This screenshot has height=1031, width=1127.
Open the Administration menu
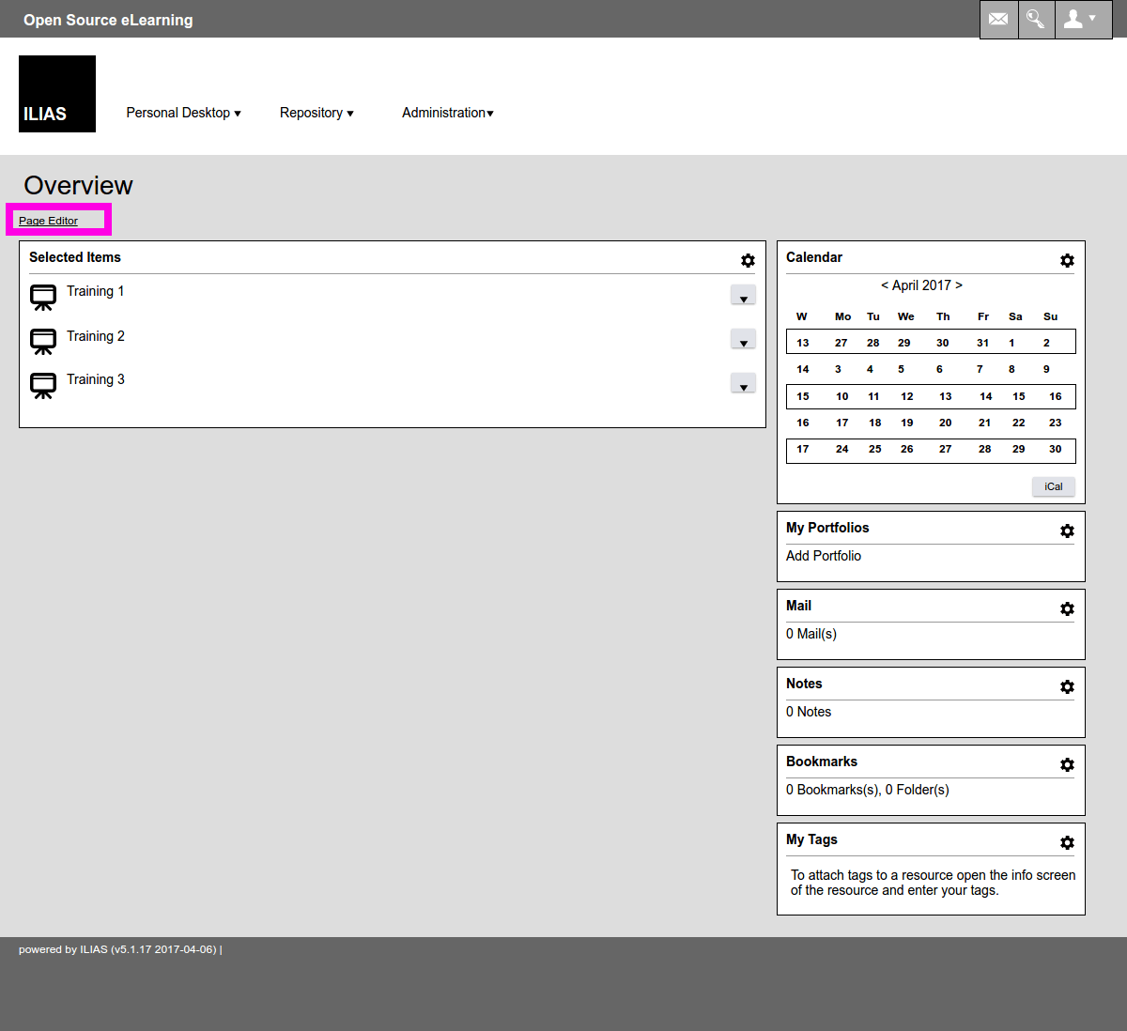447,113
